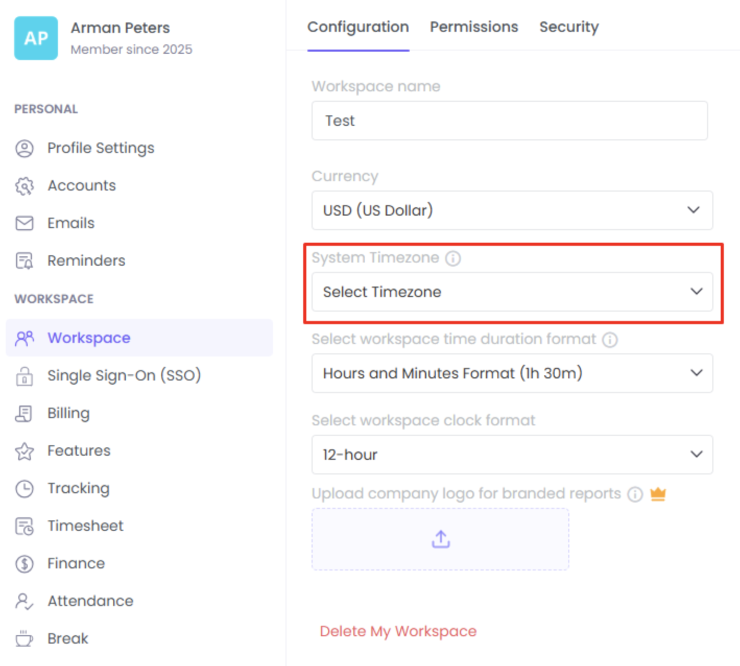Image resolution: width=740 pixels, height=666 pixels.
Task: Switch to the Security tab
Action: (x=569, y=27)
